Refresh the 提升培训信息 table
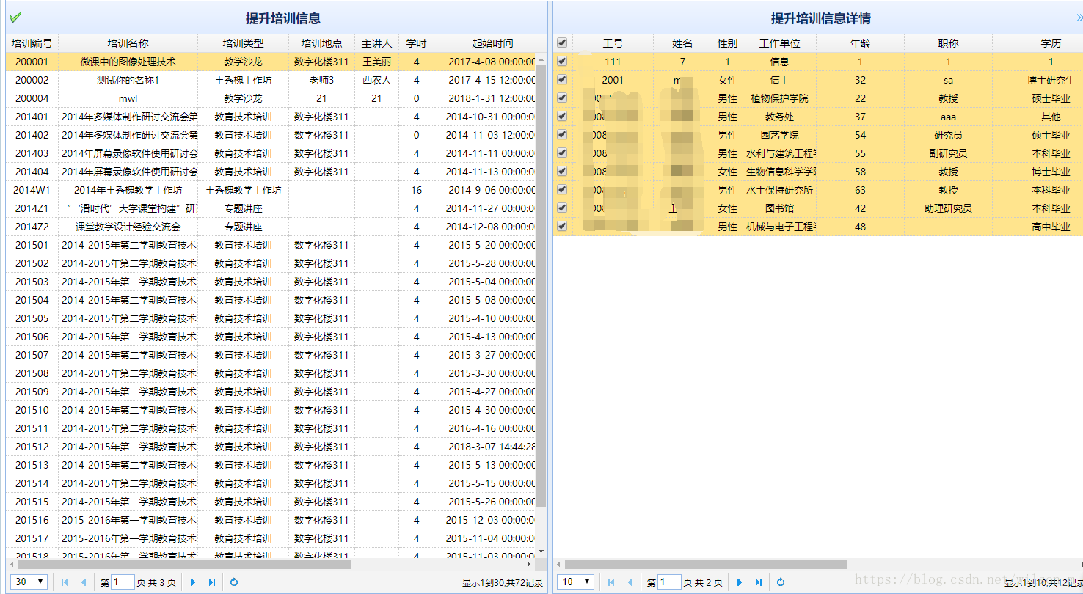Image resolution: width=1083 pixels, height=594 pixels. pyautogui.click(x=233, y=582)
